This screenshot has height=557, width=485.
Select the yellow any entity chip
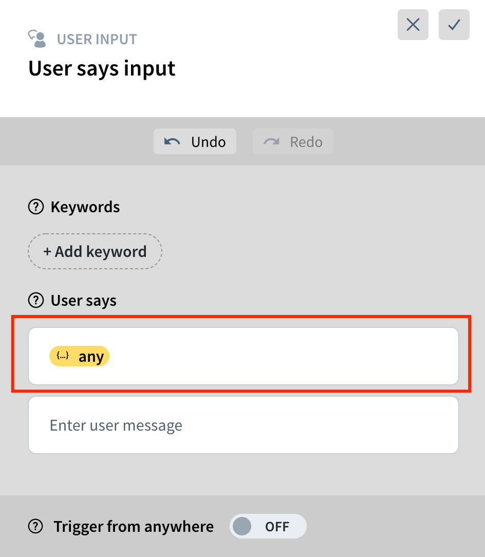click(79, 356)
